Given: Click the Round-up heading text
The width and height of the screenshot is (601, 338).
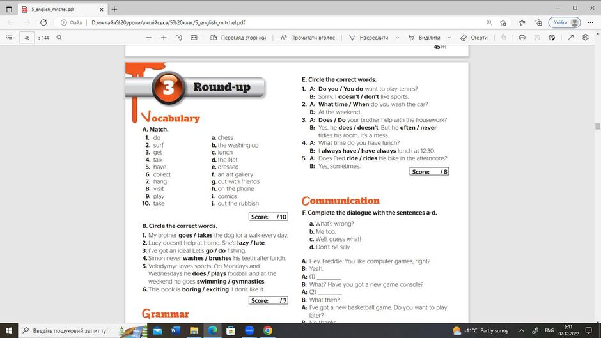Looking at the screenshot, I should (222, 87).
